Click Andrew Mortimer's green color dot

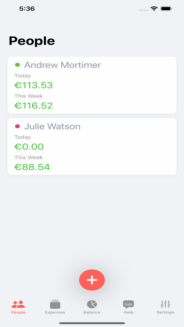[17, 65]
